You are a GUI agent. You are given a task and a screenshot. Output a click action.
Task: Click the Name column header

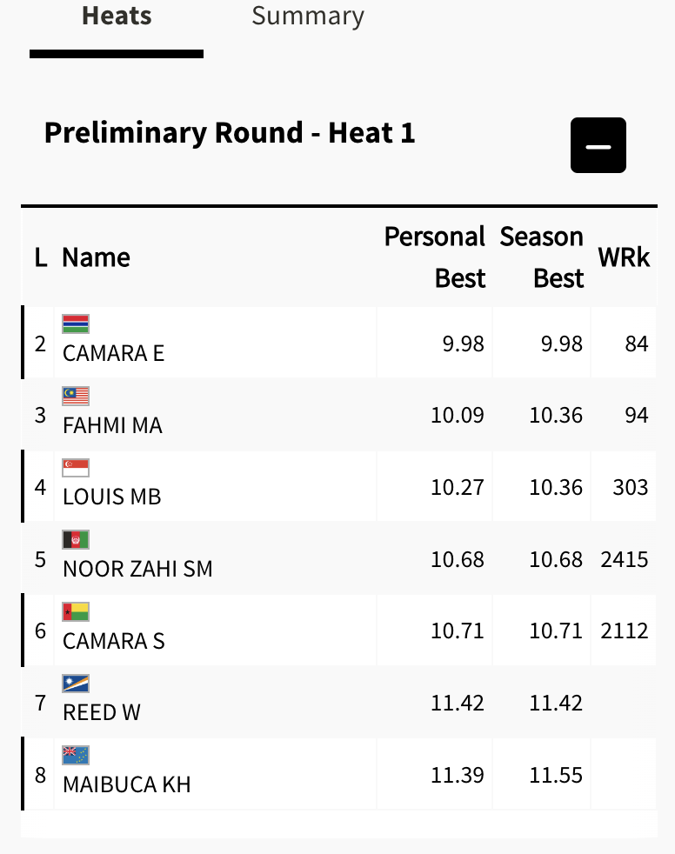pos(96,257)
